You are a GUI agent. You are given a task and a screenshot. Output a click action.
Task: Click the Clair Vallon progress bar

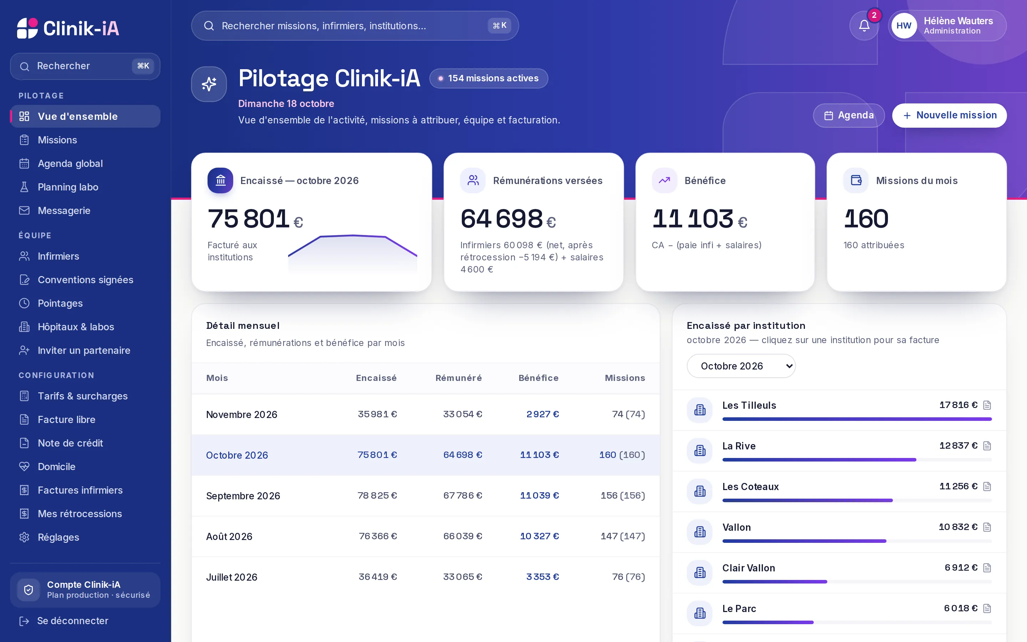(x=857, y=582)
